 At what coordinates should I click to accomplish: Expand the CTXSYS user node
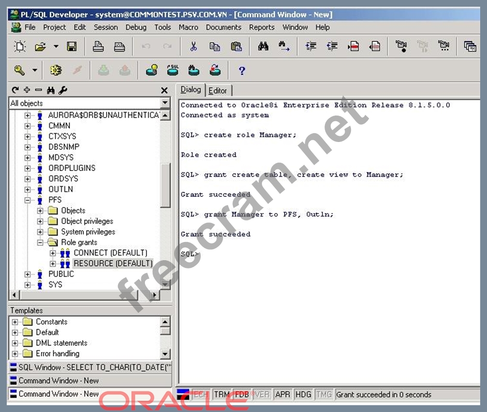pos(27,136)
